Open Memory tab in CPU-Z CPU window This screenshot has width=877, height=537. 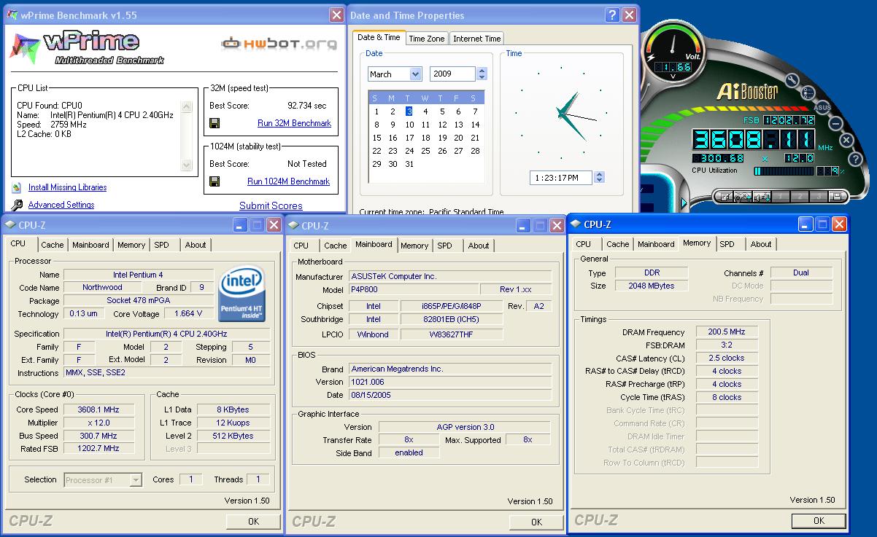tap(131, 245)
